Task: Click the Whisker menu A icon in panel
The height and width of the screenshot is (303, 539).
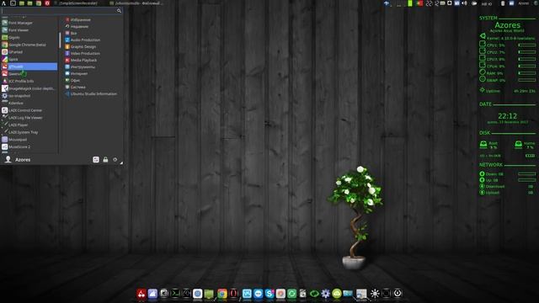Action: (x=3, y=3)
